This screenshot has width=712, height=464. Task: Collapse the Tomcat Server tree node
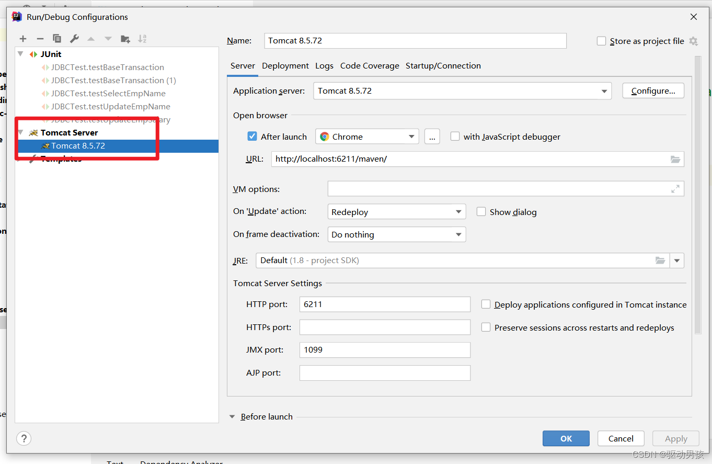pos(20,132)
